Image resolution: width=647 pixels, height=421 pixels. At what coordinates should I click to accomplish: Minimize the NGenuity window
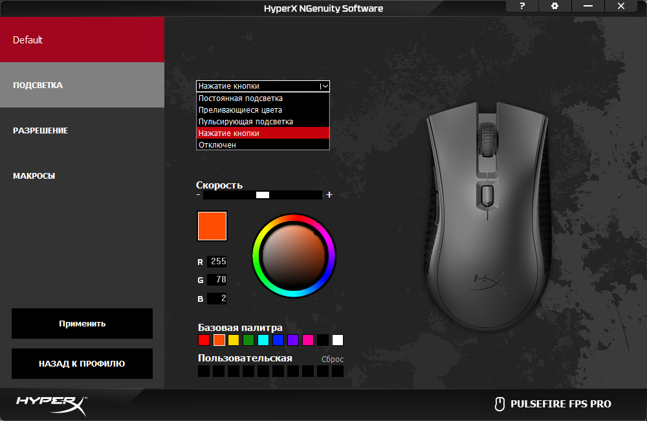pos(588,6)
